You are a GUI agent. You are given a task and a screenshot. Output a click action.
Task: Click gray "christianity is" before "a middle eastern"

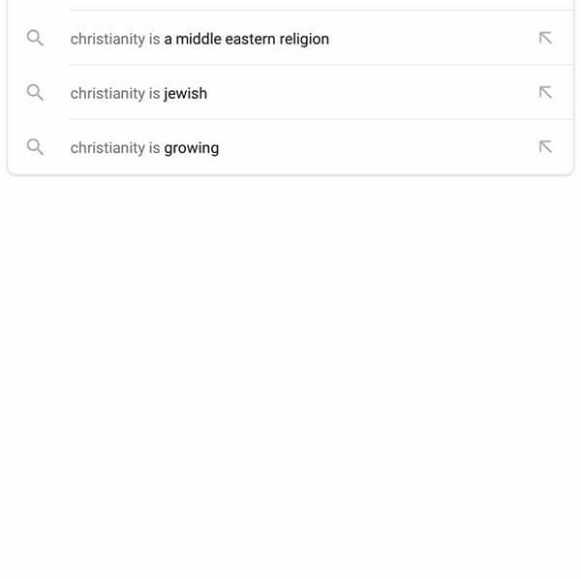[114, 39]
